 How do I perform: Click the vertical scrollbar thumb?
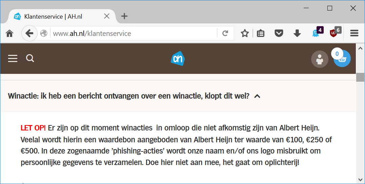point(360,77)
